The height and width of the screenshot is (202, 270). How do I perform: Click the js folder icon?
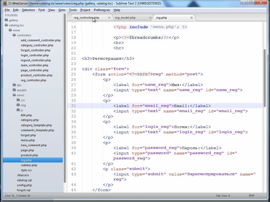18,110
